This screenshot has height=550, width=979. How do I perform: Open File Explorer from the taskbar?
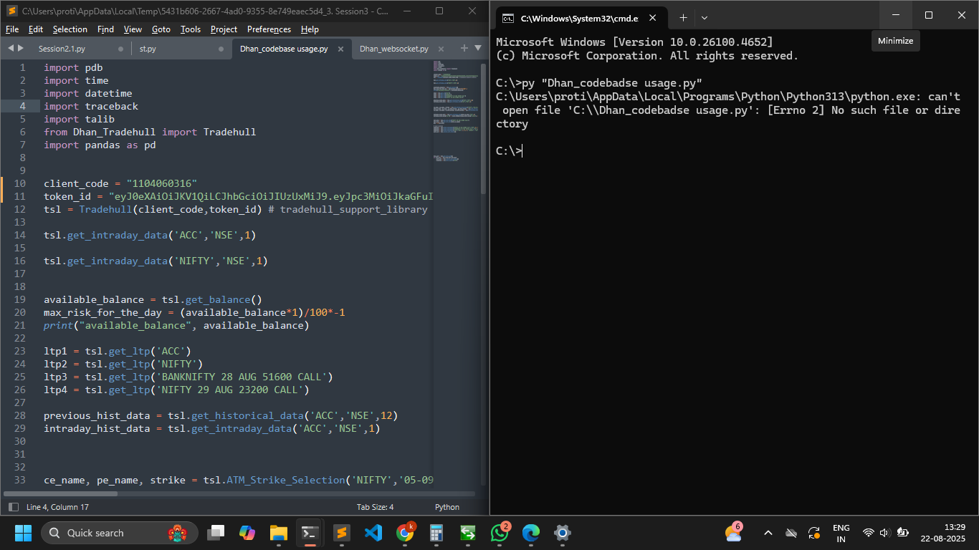(x=279, y=533)
